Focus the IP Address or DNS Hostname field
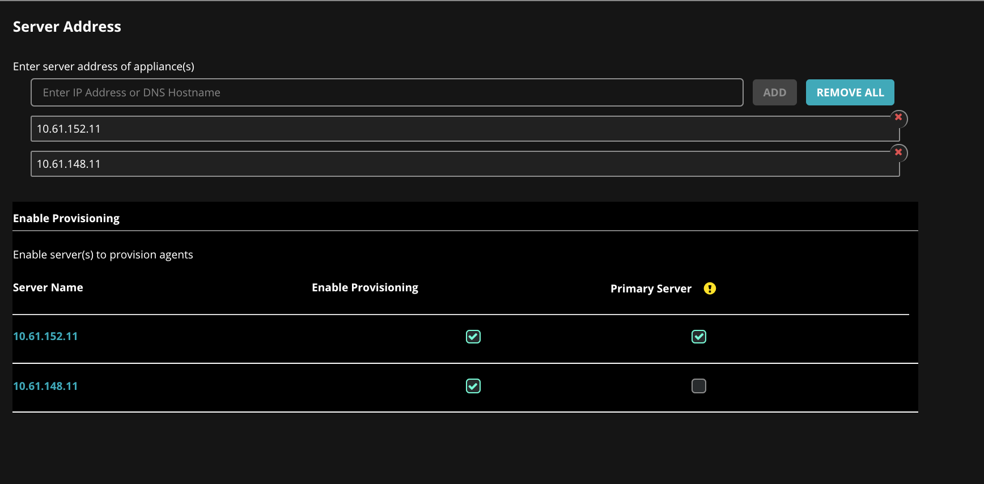This screenshot has width=984, height=484. coord(387,92)
